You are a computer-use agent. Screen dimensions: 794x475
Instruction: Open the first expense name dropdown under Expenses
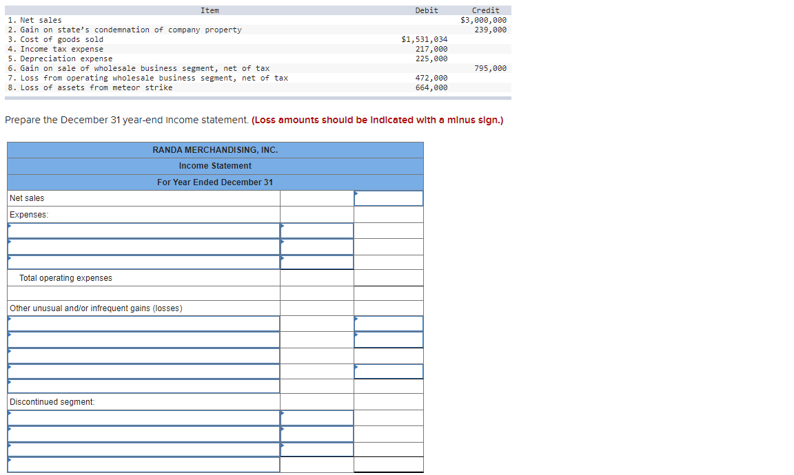[x=144, y=231]
